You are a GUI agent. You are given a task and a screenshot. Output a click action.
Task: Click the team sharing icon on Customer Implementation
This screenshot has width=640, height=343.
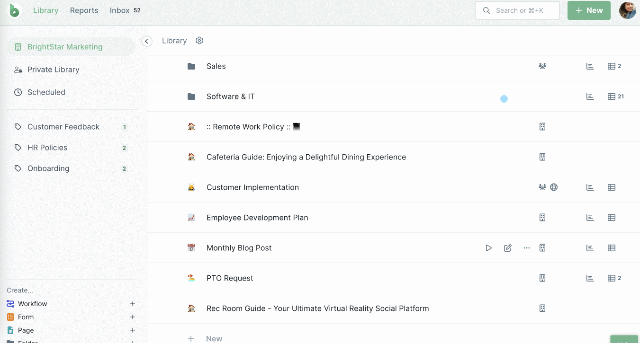542,187
